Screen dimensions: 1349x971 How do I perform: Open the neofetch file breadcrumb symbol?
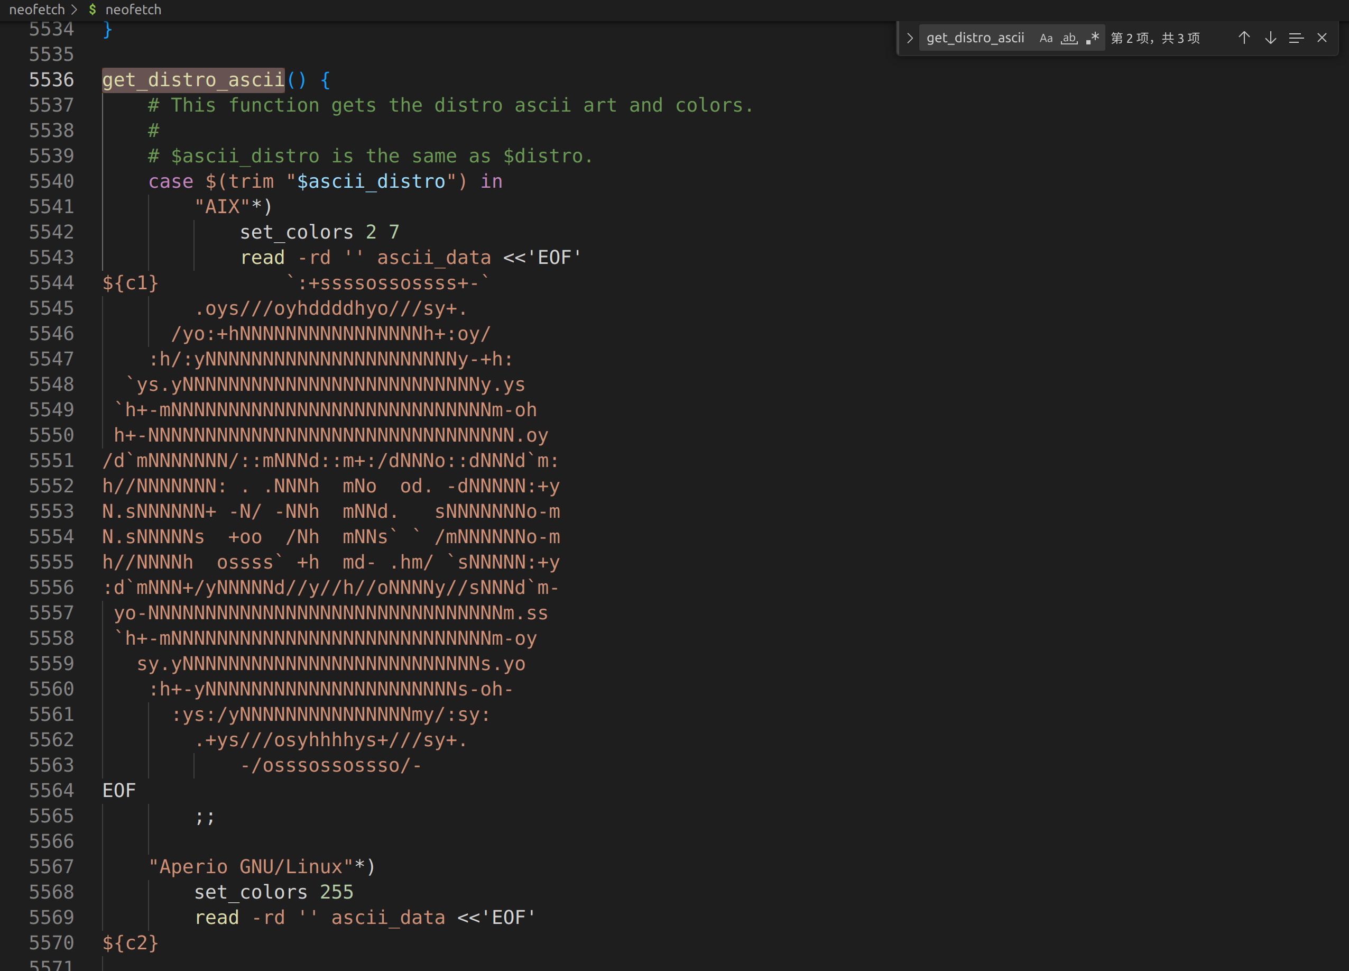pos(133,10)
